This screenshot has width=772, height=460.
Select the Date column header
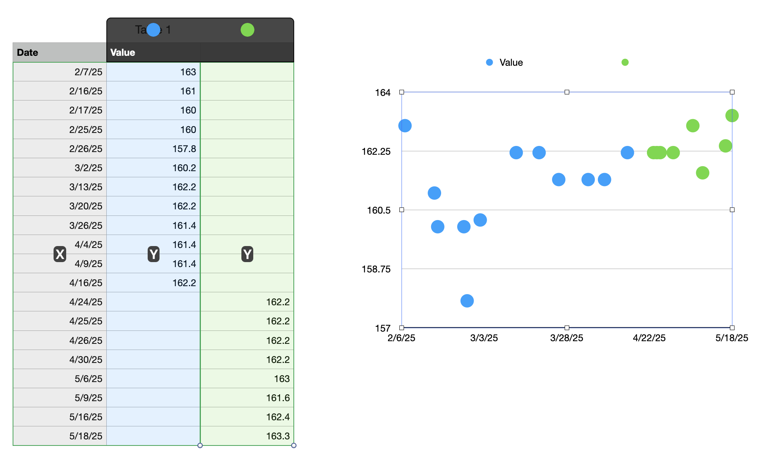(60, 52)
